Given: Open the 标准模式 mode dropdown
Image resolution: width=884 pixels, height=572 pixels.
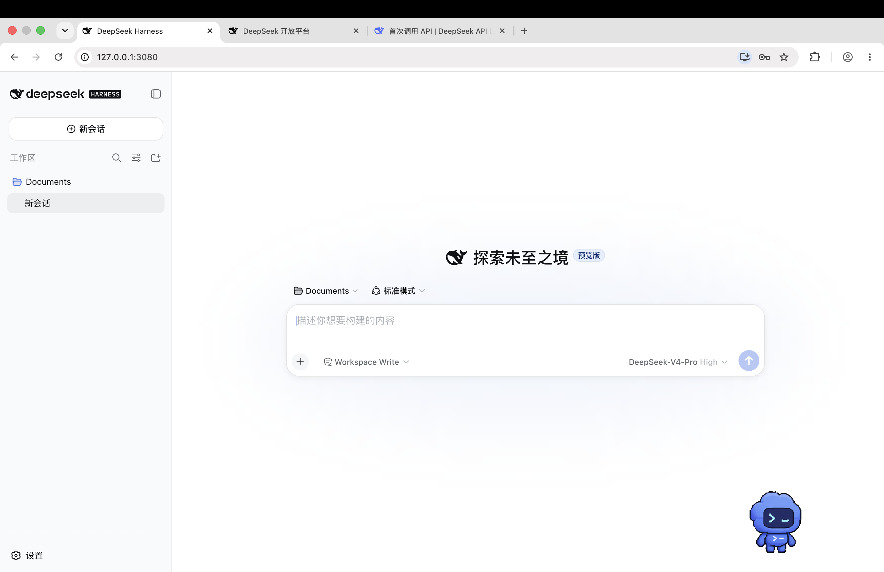Looking at the screenshot, I should [x=398, y=291].
